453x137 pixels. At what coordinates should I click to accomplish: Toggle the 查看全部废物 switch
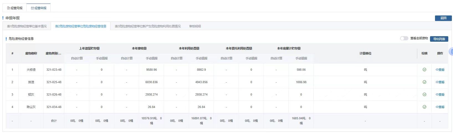tap(404, 38)
